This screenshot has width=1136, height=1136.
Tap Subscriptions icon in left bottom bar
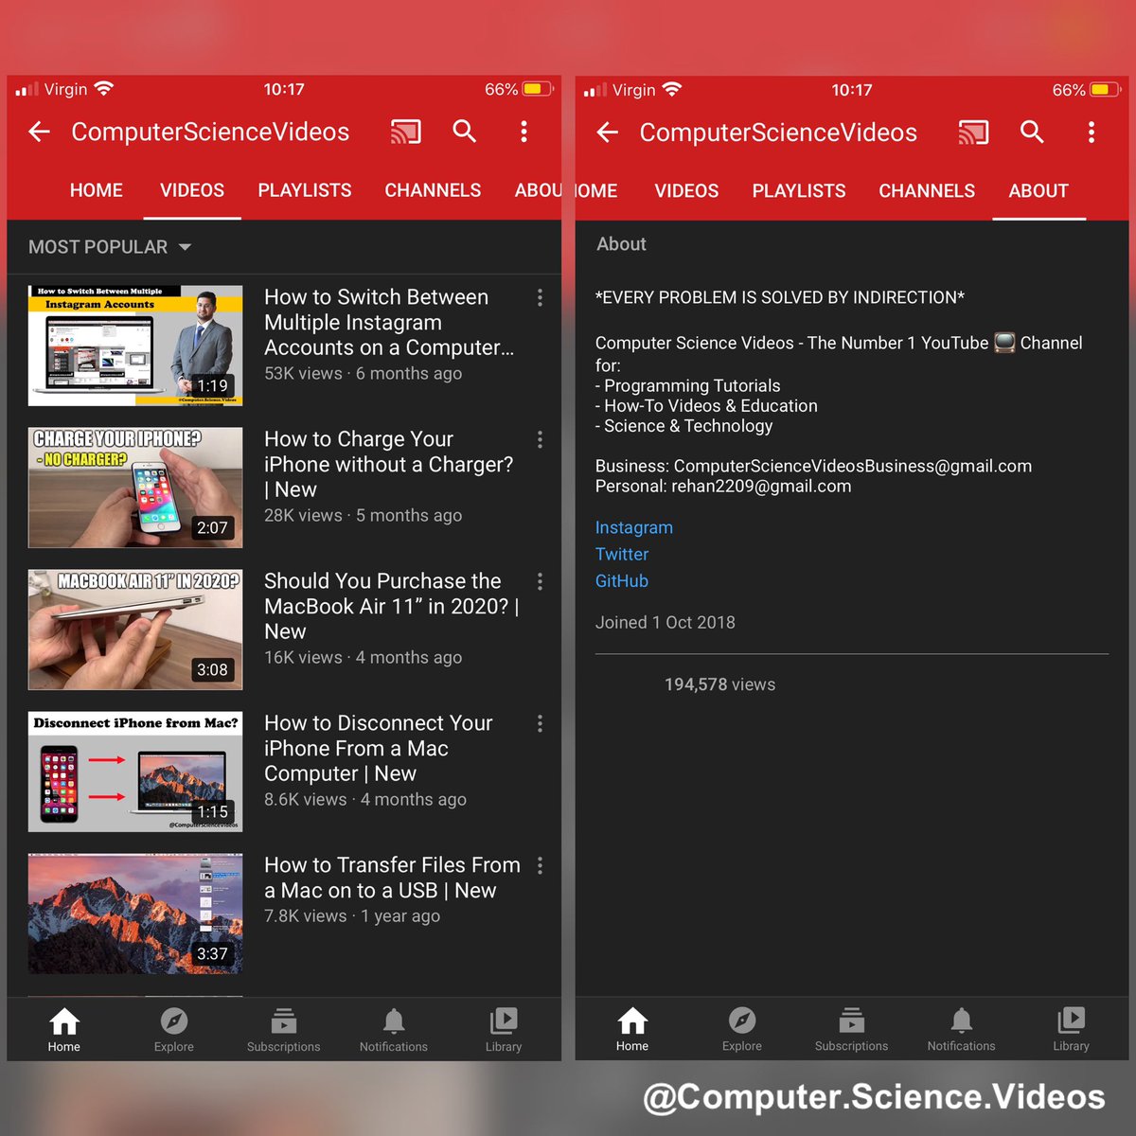pos(284,1021)
